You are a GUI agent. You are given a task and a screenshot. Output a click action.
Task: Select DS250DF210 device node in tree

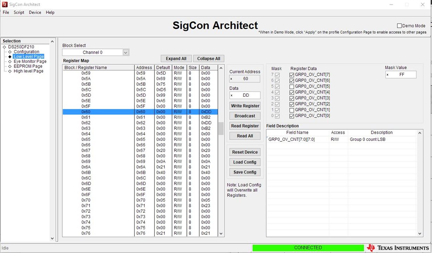tap(21, 47)
